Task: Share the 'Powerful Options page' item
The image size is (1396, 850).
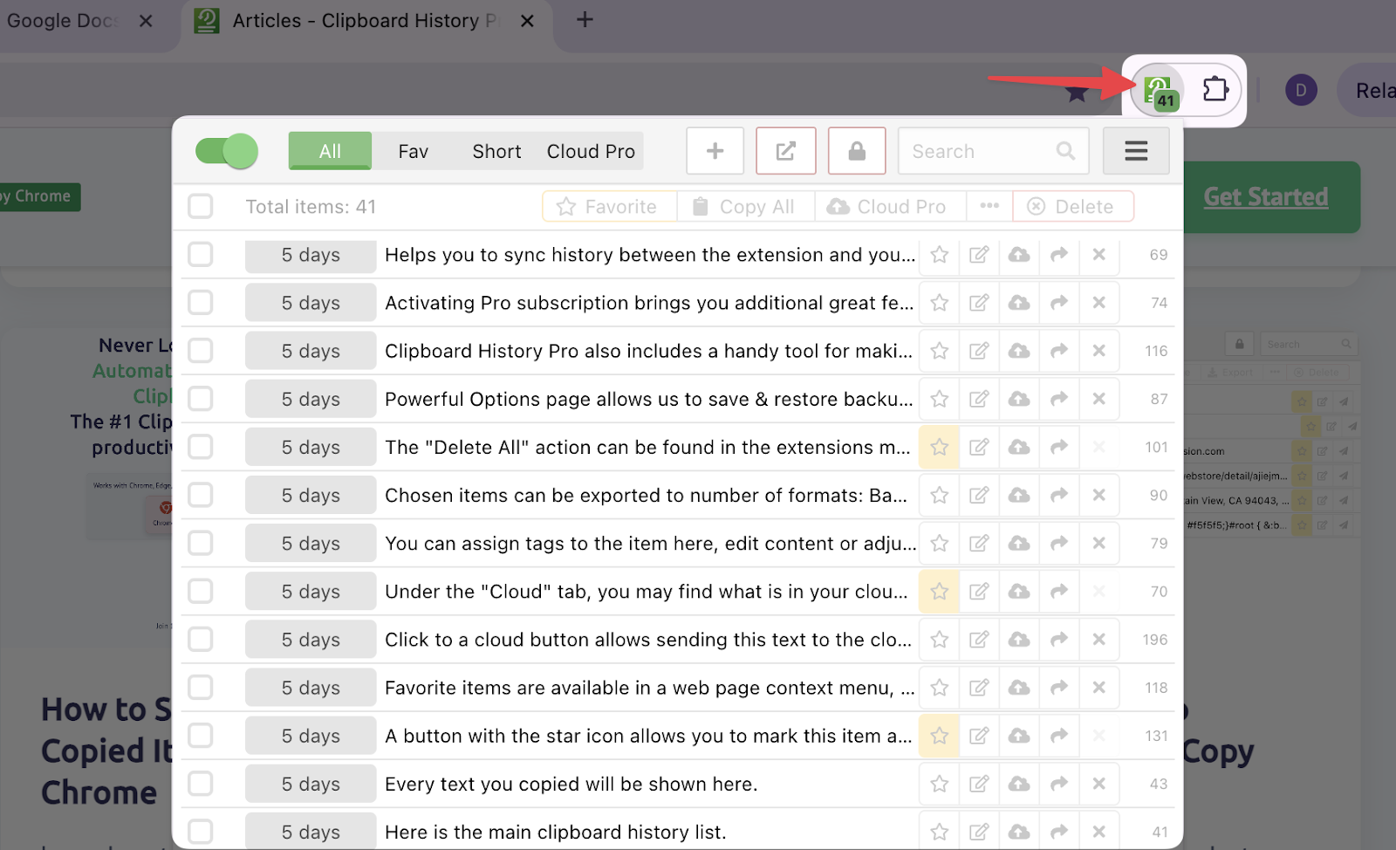Action: 1059,399
